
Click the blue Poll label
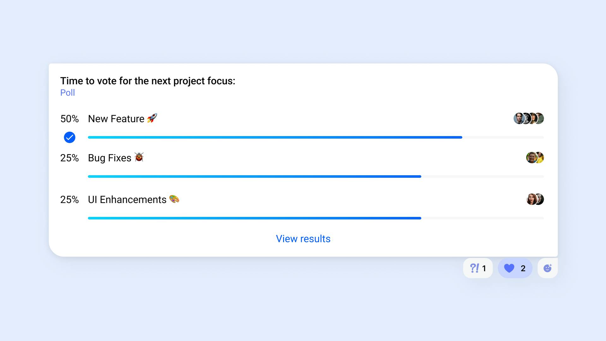tap(68, 93)
